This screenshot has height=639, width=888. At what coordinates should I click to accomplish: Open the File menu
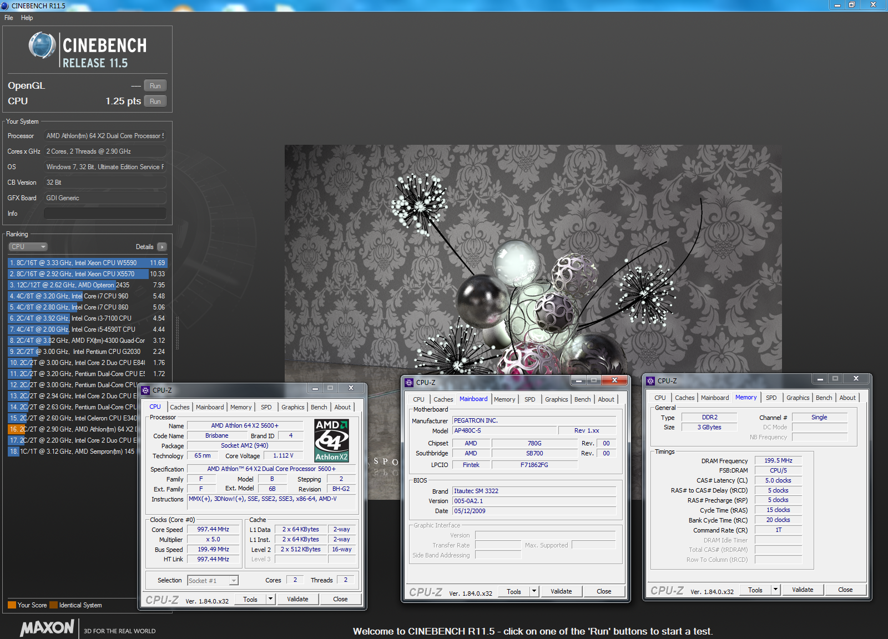8,18
